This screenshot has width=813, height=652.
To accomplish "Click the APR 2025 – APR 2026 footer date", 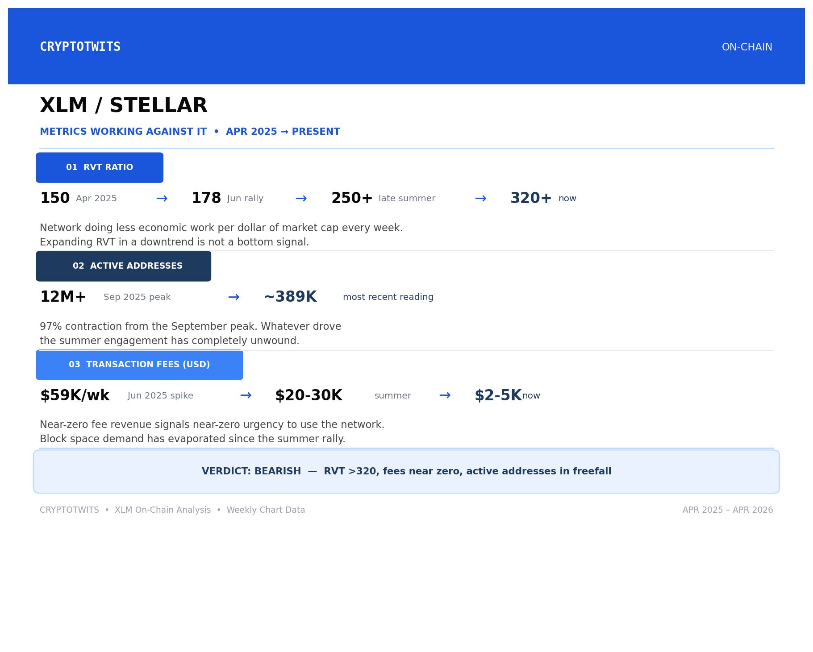I will click(x=728, y=510).
